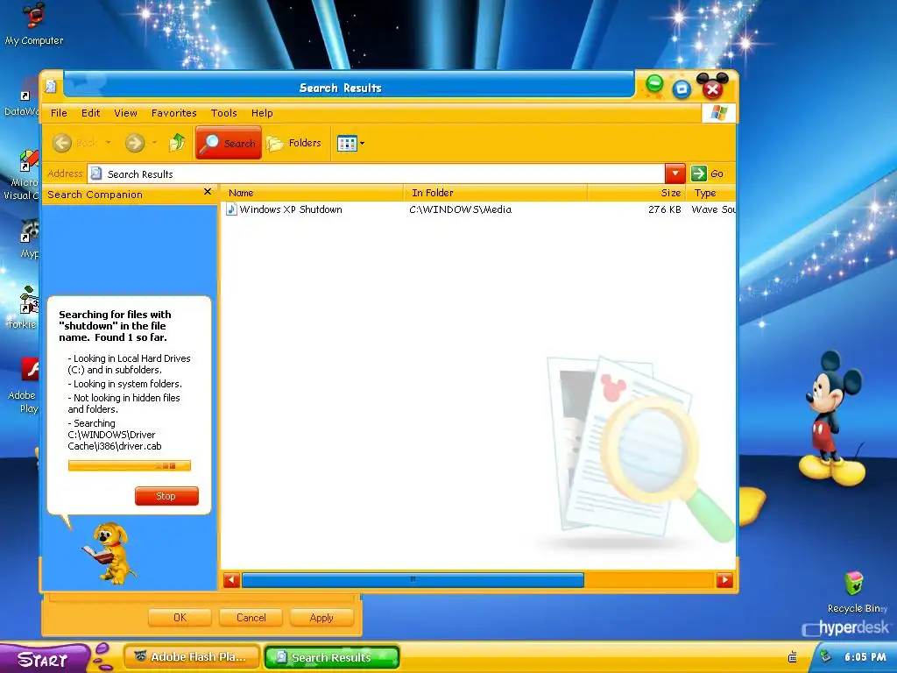This screenshot has width=897, height=673.
Task: Open the Recycle Bin desktop icon
Action: (x=854, y=592)
